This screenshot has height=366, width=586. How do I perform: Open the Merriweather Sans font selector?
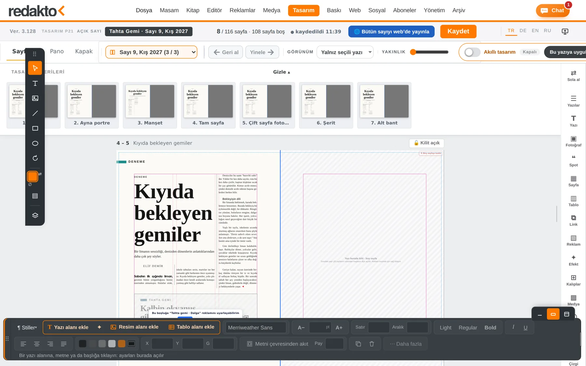click(x=256, y=328)
